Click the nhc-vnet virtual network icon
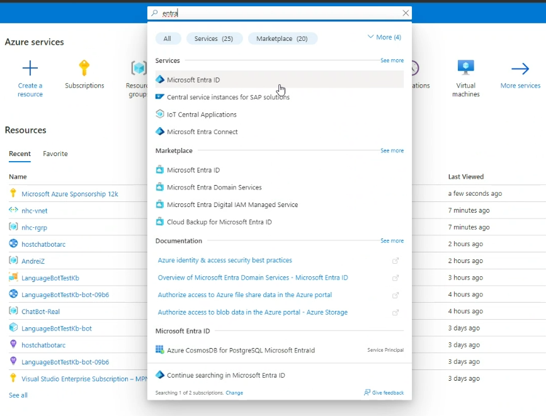The height and width of the screenshot is (416, 546). [x=13, y=210]
